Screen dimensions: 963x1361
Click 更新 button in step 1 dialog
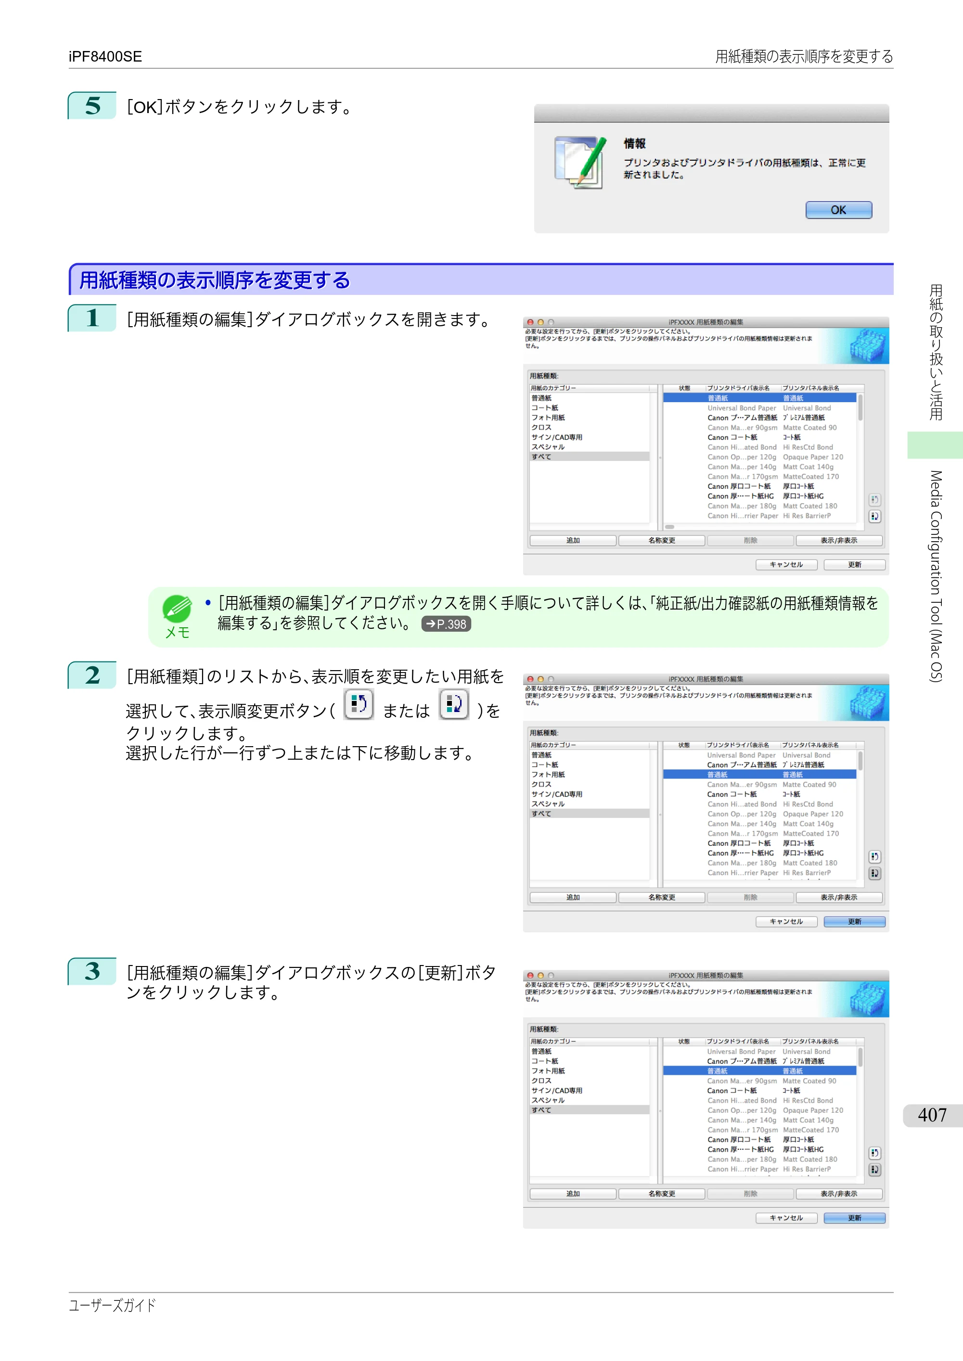[855, 564]
